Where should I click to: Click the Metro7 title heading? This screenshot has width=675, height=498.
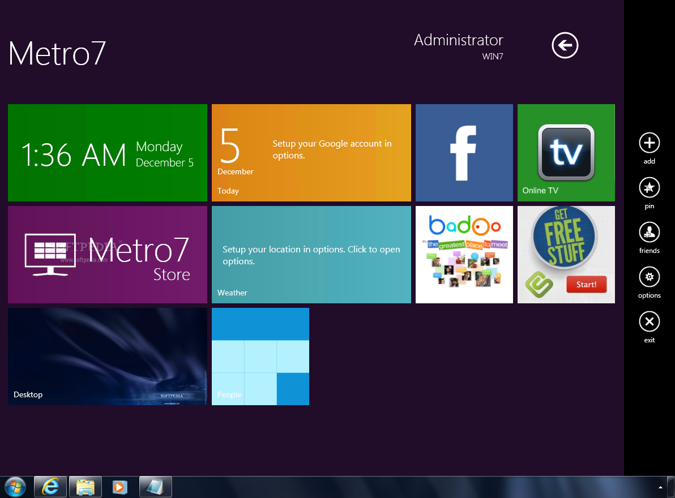[57, 53]
